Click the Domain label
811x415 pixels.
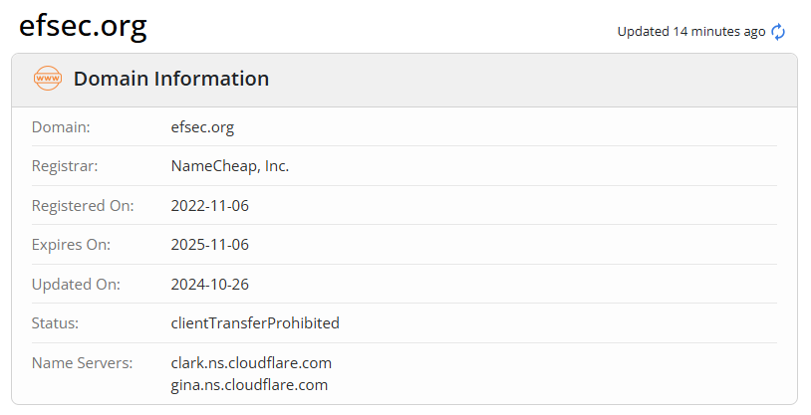61,127
